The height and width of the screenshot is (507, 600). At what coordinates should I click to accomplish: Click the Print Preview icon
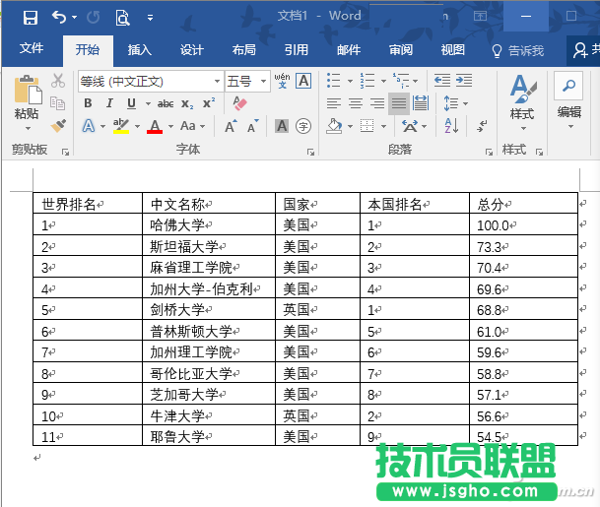(x=122, y=17)
